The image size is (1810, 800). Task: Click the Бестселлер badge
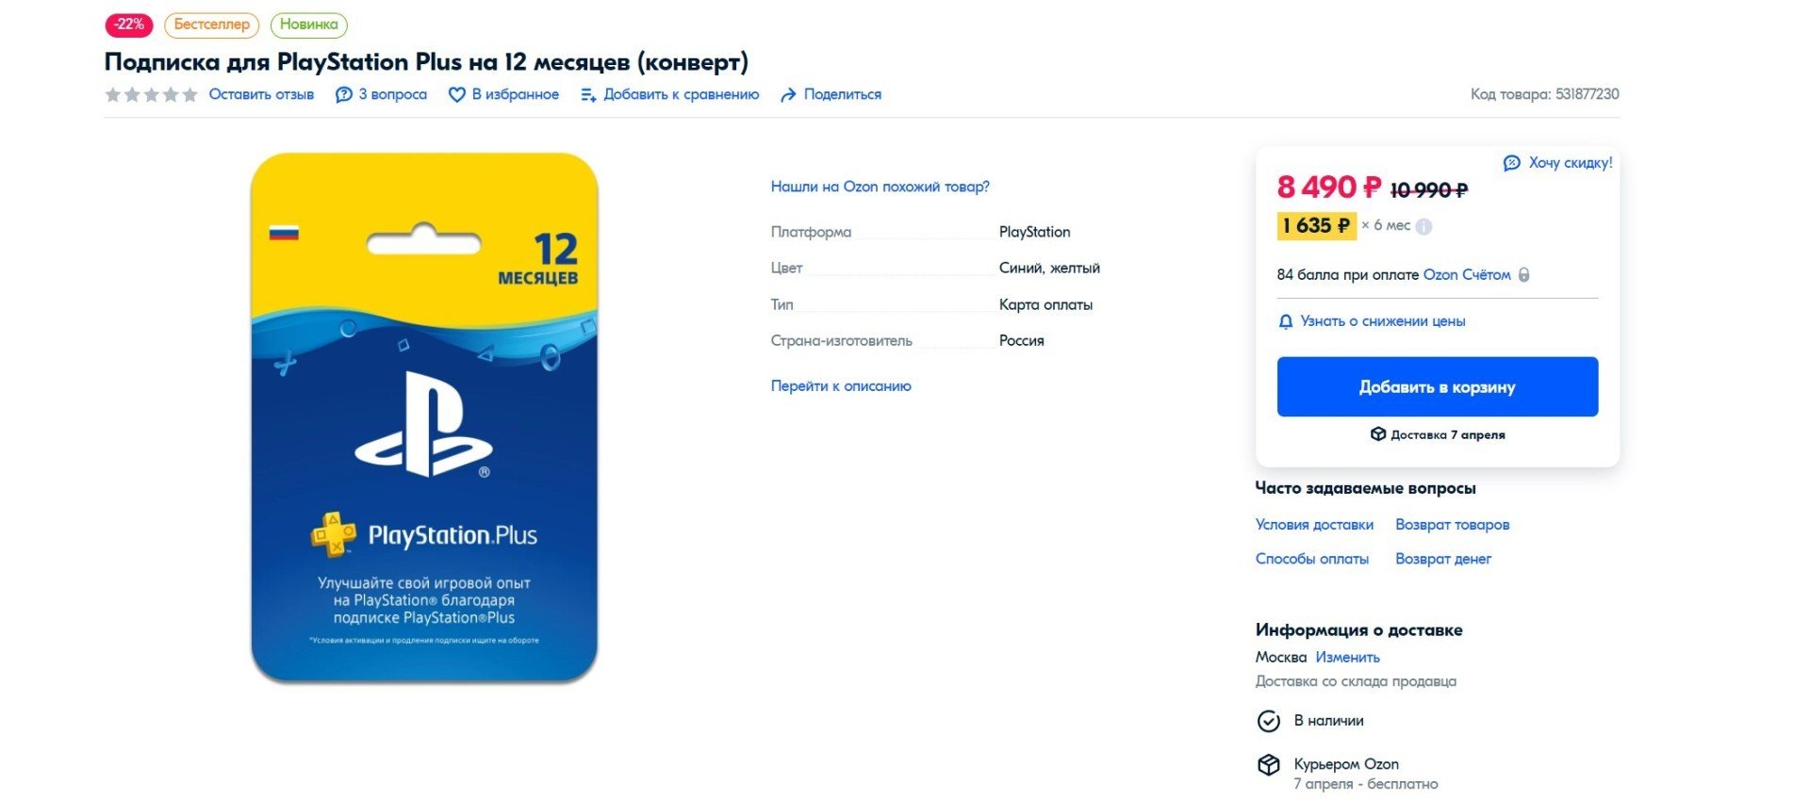211,24
